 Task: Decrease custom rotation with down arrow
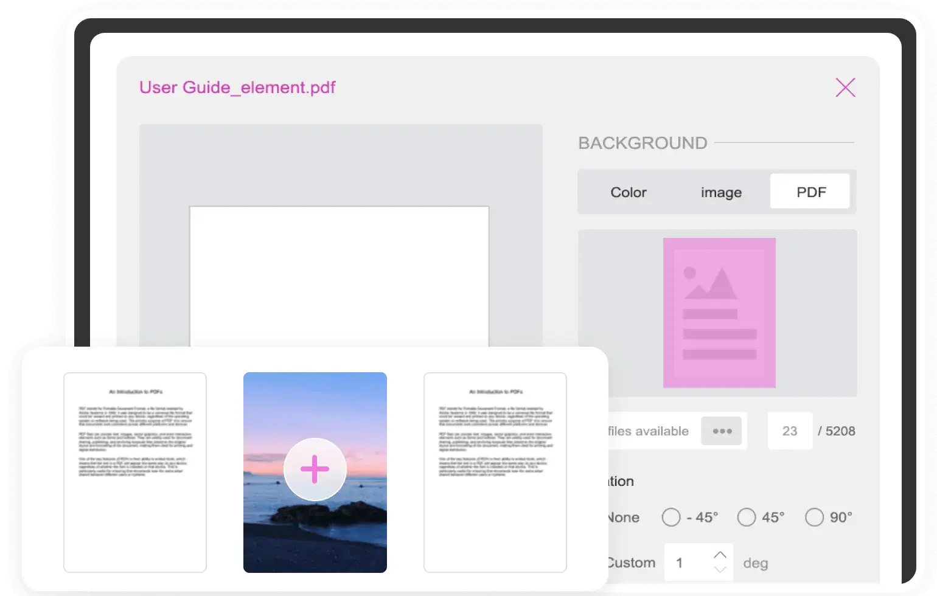pyautogui.click(x=720, y=570)
